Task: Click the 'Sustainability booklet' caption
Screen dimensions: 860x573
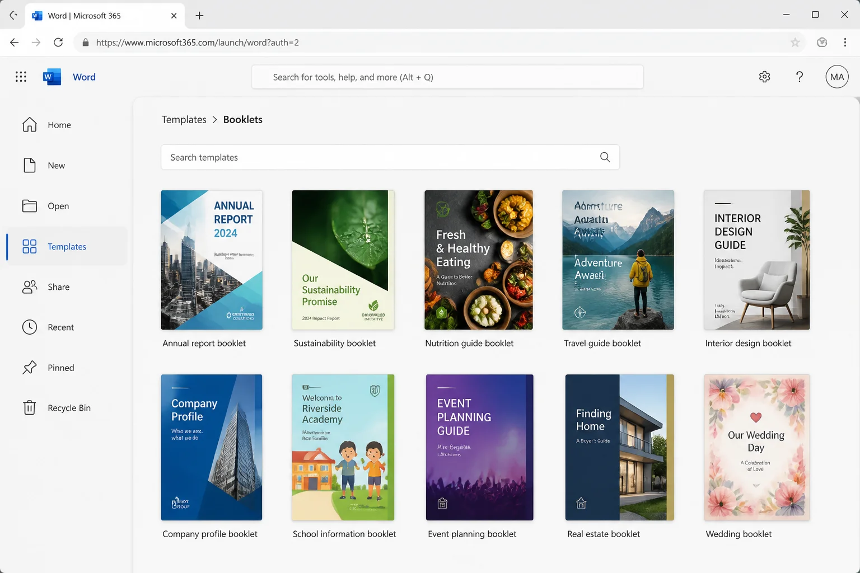Action: pyautogui.click(x=335, y=344)
